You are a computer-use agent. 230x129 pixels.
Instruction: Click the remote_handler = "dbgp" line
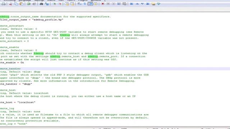pos(16,84)
